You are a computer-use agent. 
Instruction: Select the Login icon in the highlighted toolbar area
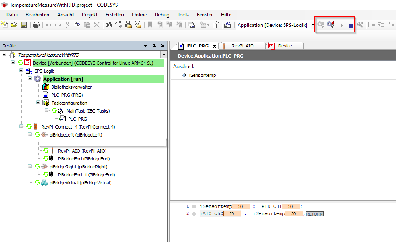point(320,25)
